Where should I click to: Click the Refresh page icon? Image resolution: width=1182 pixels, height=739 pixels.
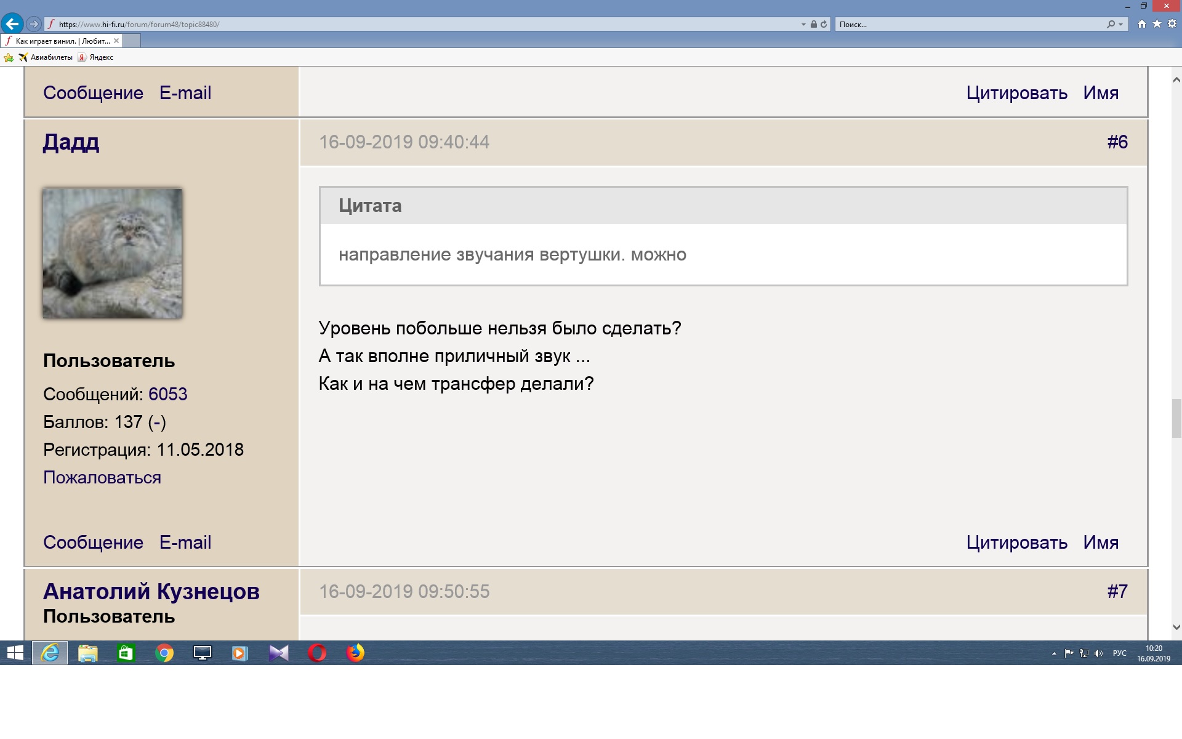(824, 25)
